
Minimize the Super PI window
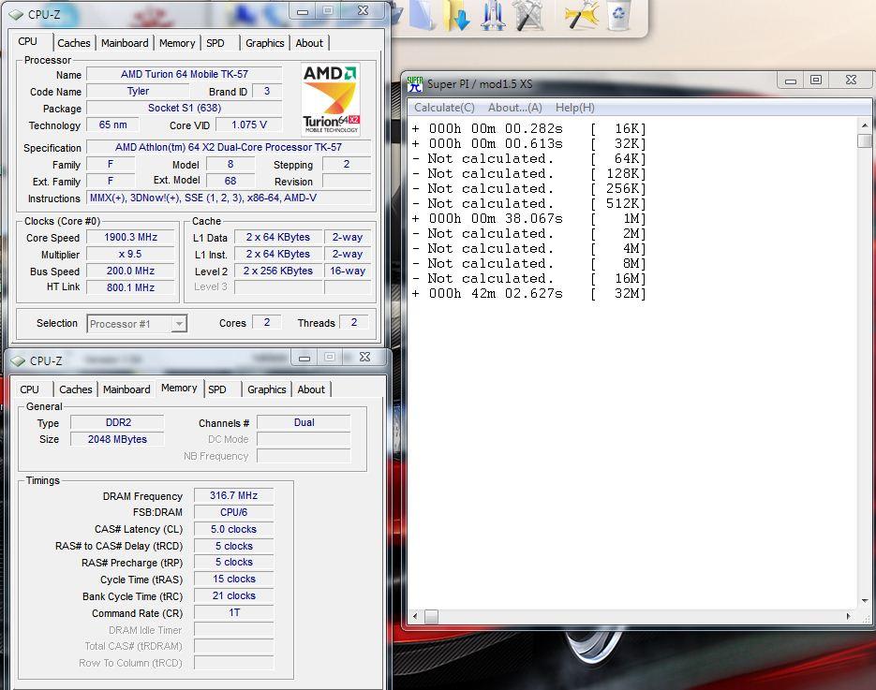click(791, 81)
